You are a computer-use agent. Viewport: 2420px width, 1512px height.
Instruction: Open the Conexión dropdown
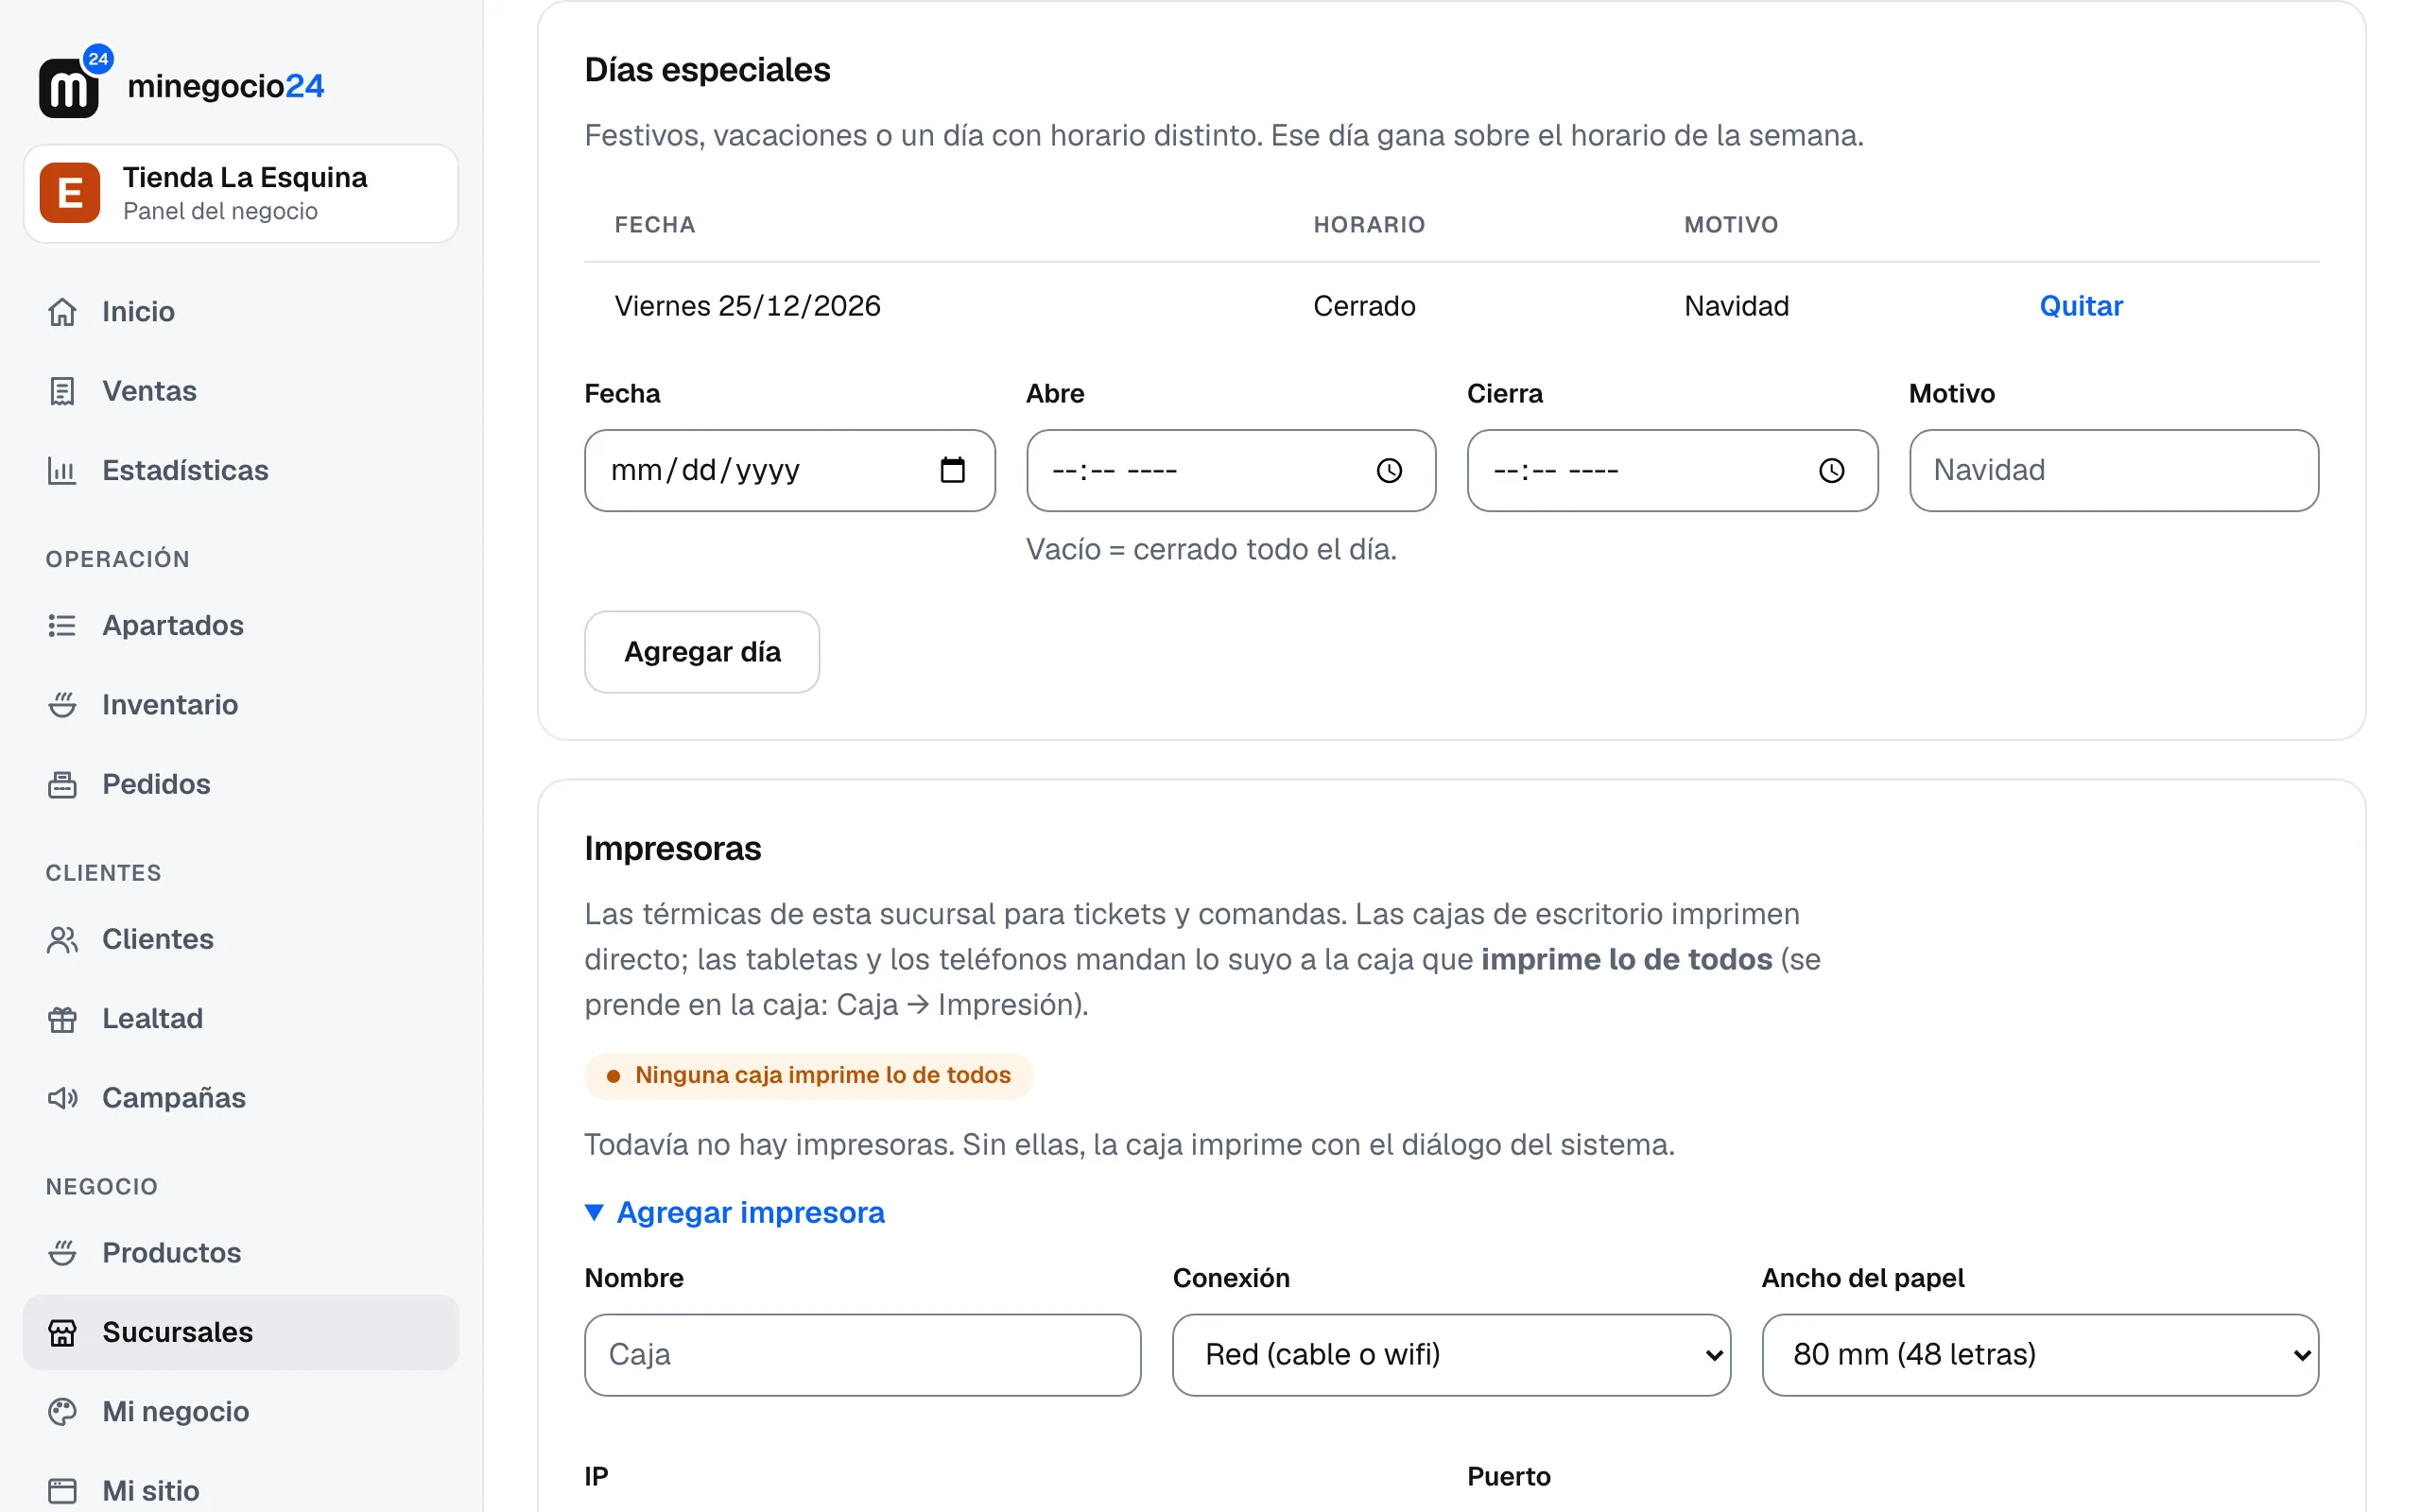click(x=1451, y=1354)
